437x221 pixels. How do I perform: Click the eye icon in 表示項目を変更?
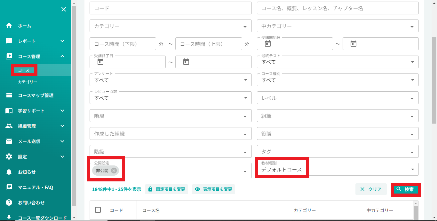(x=197, y=189)
